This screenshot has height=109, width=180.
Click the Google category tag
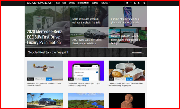coord(71,79)
